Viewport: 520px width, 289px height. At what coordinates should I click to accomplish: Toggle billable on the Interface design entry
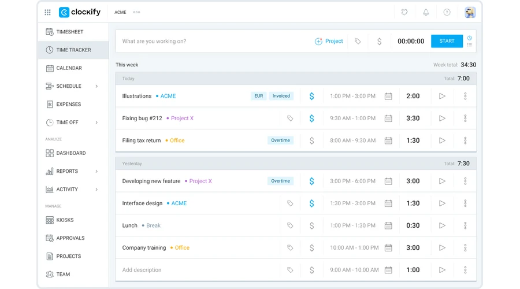[x=312, y=203]
